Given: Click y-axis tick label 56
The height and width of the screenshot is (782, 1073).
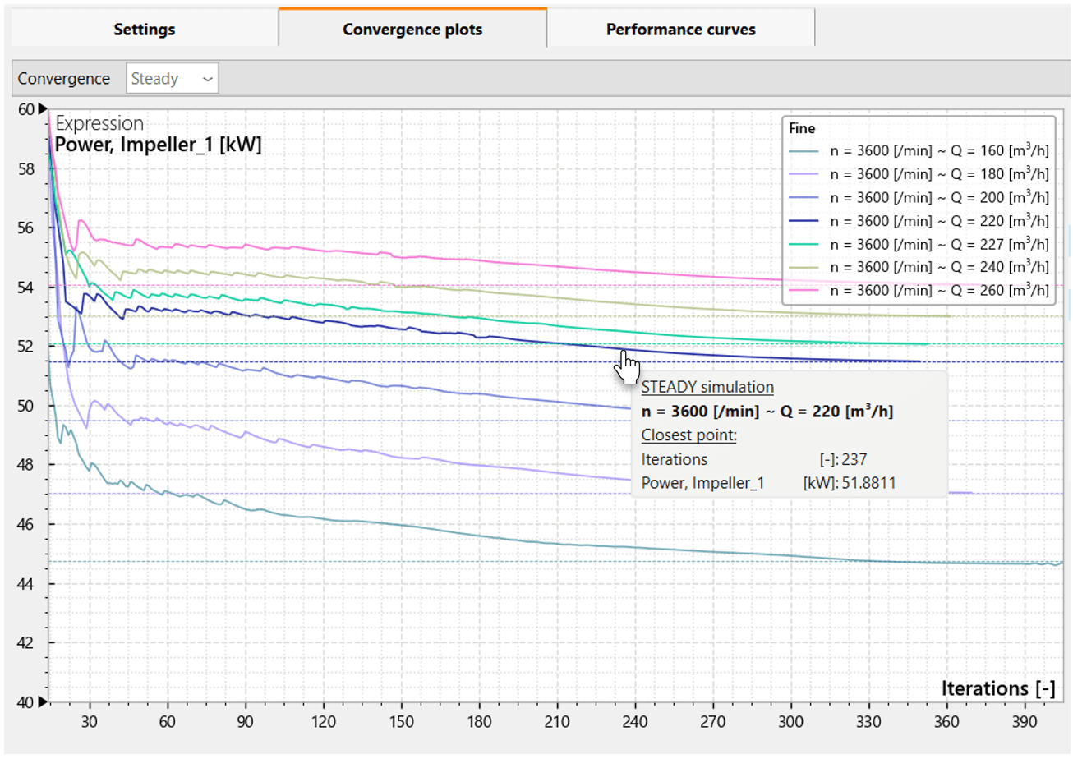Looking at the screenshot, I should pos(27,228).
